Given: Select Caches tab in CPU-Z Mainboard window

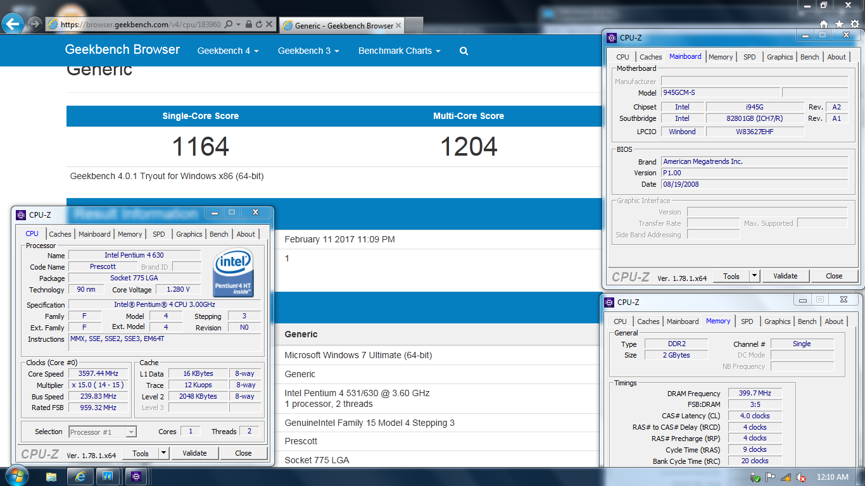Looking at the screenshot, I should click(x=650, y=57).
